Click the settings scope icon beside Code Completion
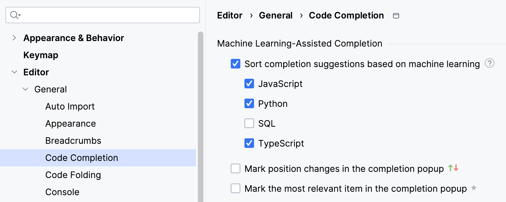This screenshot has width=506, height=202. click(396, 16)
